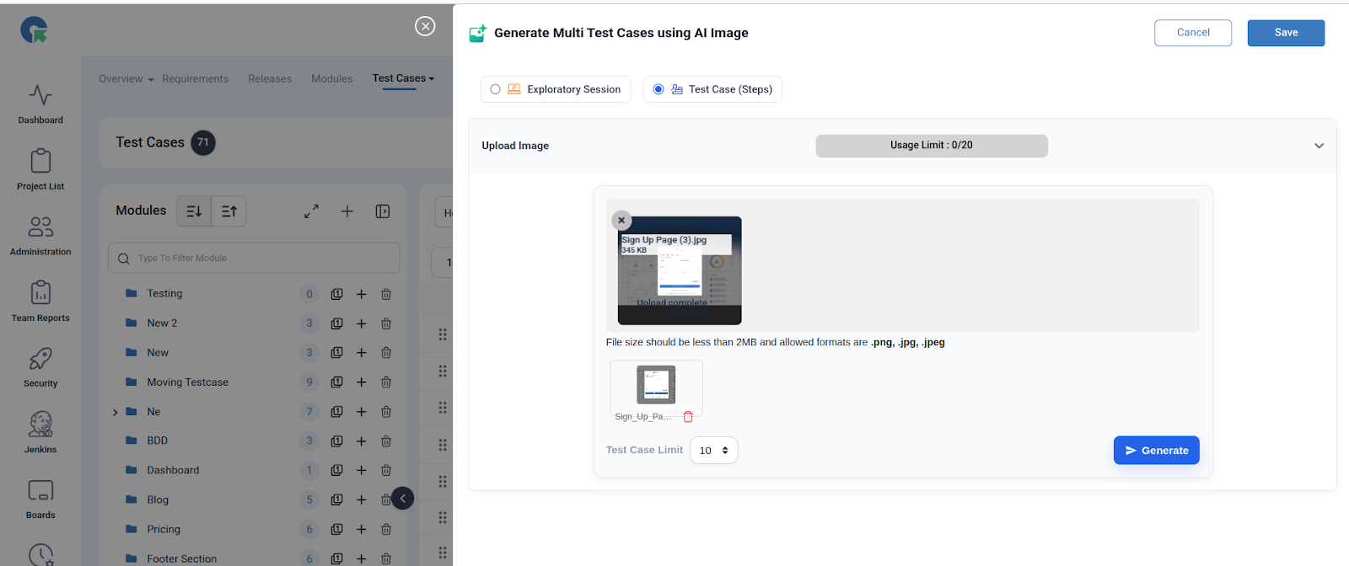
Task: Click the add module plus icon in Modules header
Action: tap(347, 211)
